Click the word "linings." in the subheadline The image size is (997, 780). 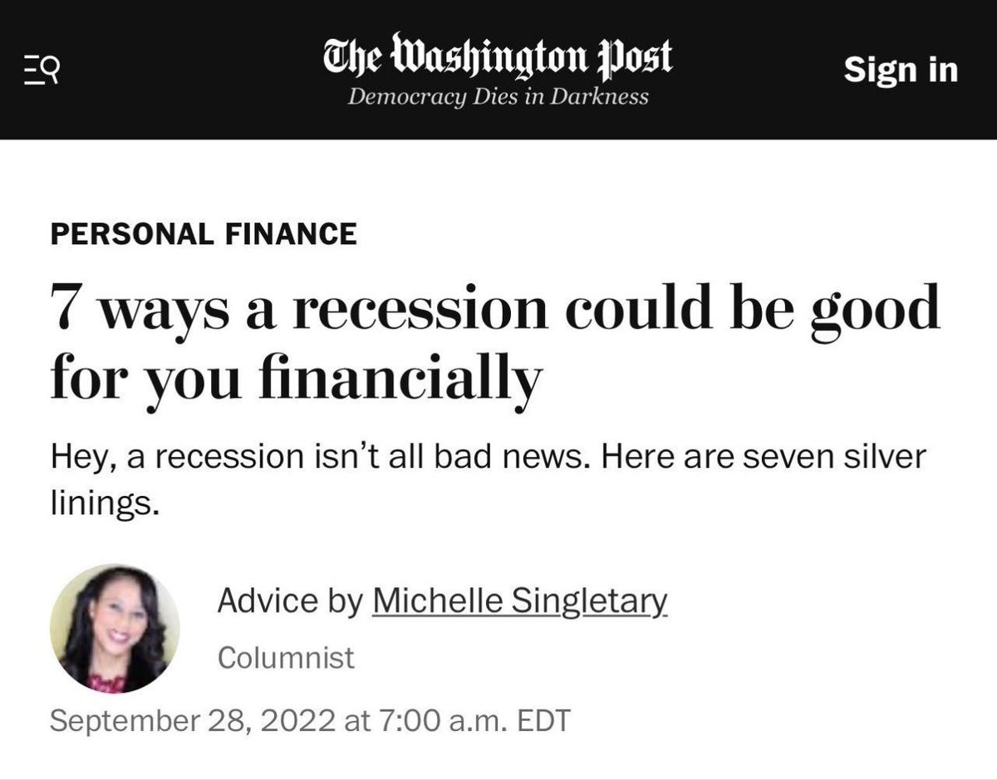pyautogui.click(x=103, y=503)
